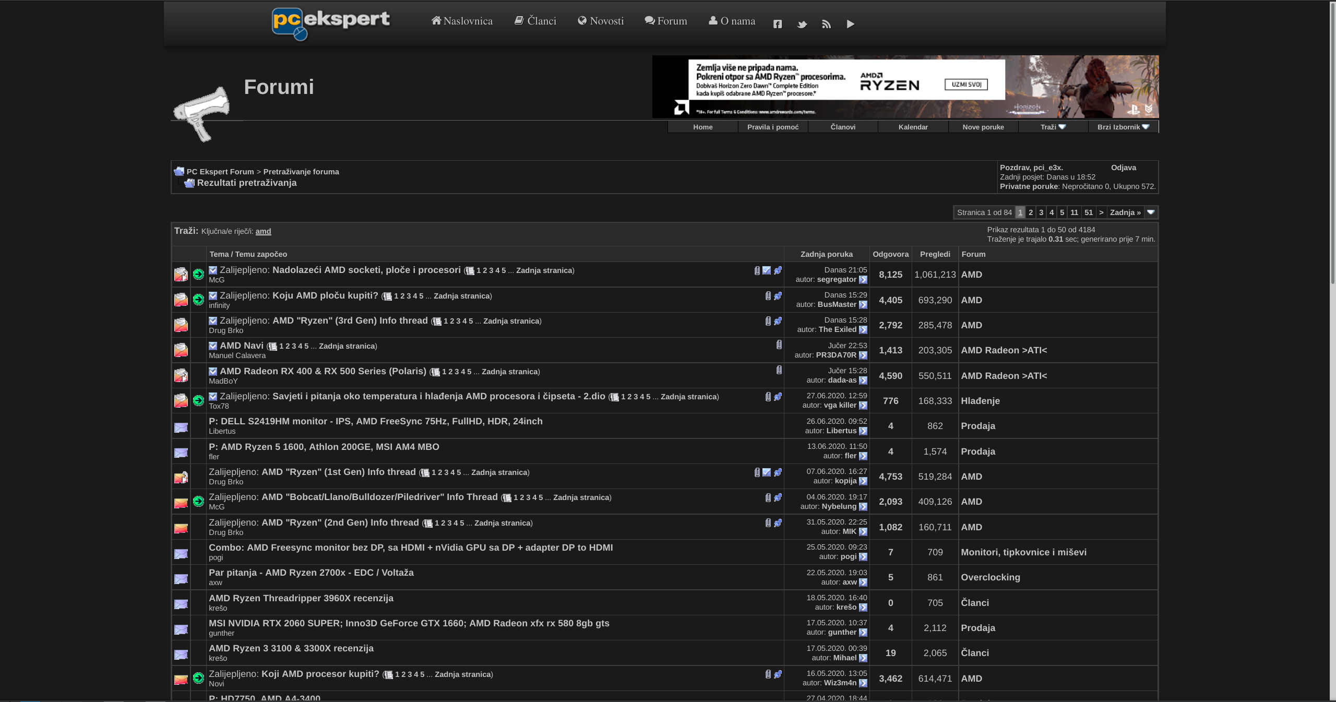Click the RSS feed icon

pos(826,24)
